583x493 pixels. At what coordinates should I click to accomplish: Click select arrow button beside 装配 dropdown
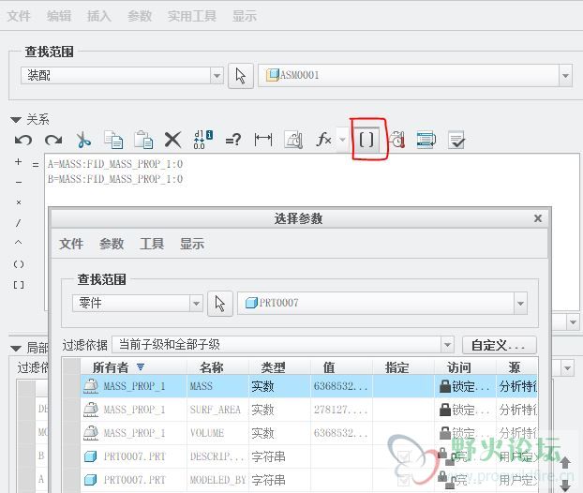tap(241, 76)
